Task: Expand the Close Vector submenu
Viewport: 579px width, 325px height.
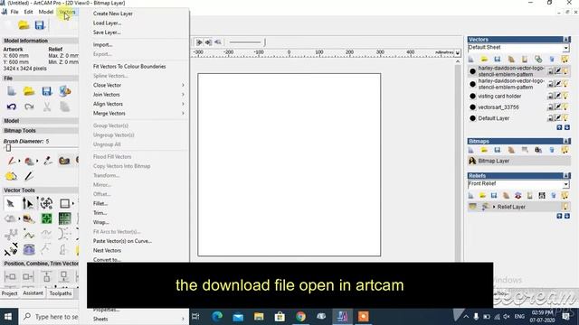Action: click(x=138, y=85)
